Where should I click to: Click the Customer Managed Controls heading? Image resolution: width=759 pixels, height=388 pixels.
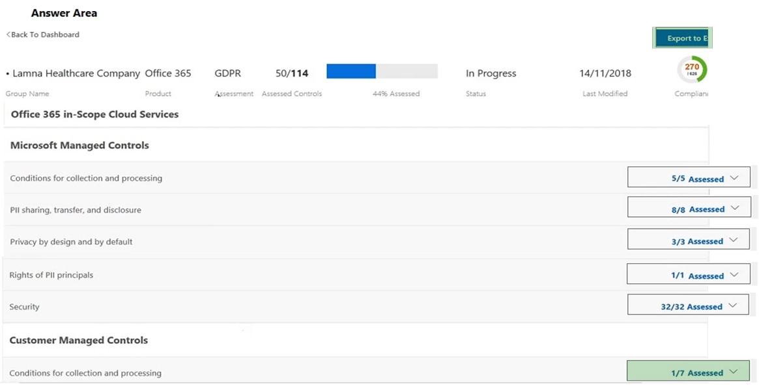point(78,340)
